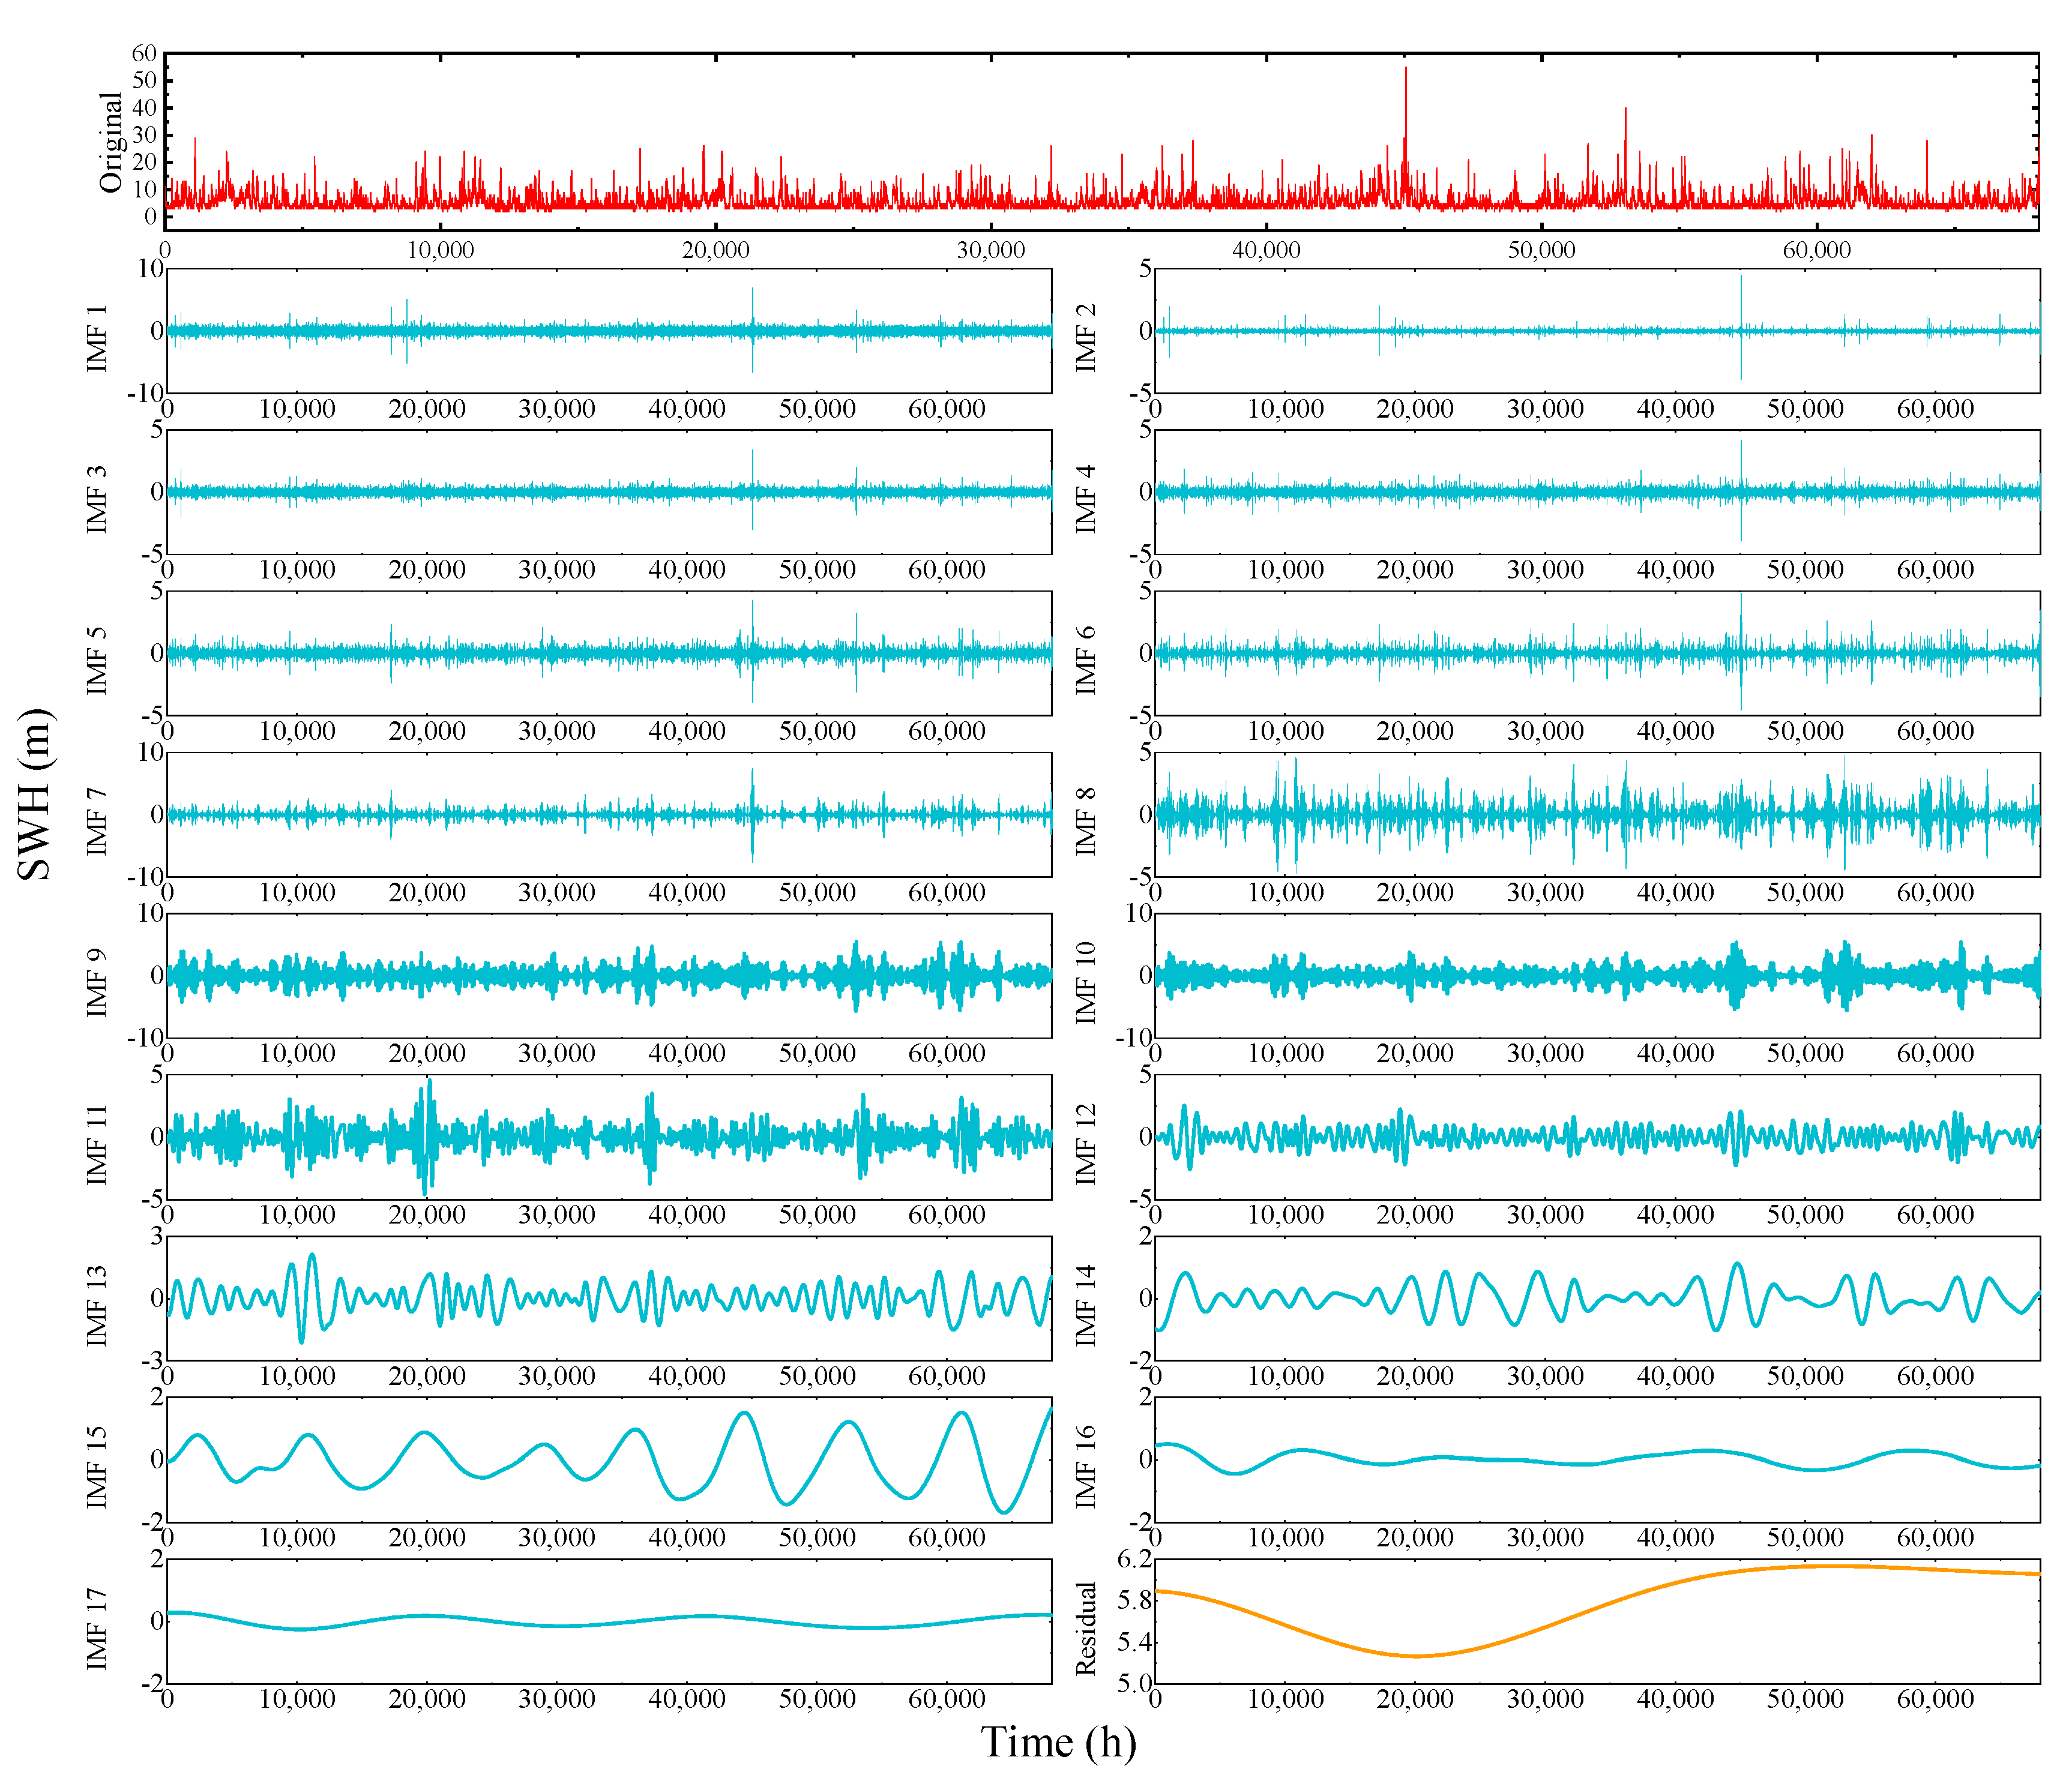Click the "IMF 13" axis label
2072x1778 pixels.
coord(98,1306)
